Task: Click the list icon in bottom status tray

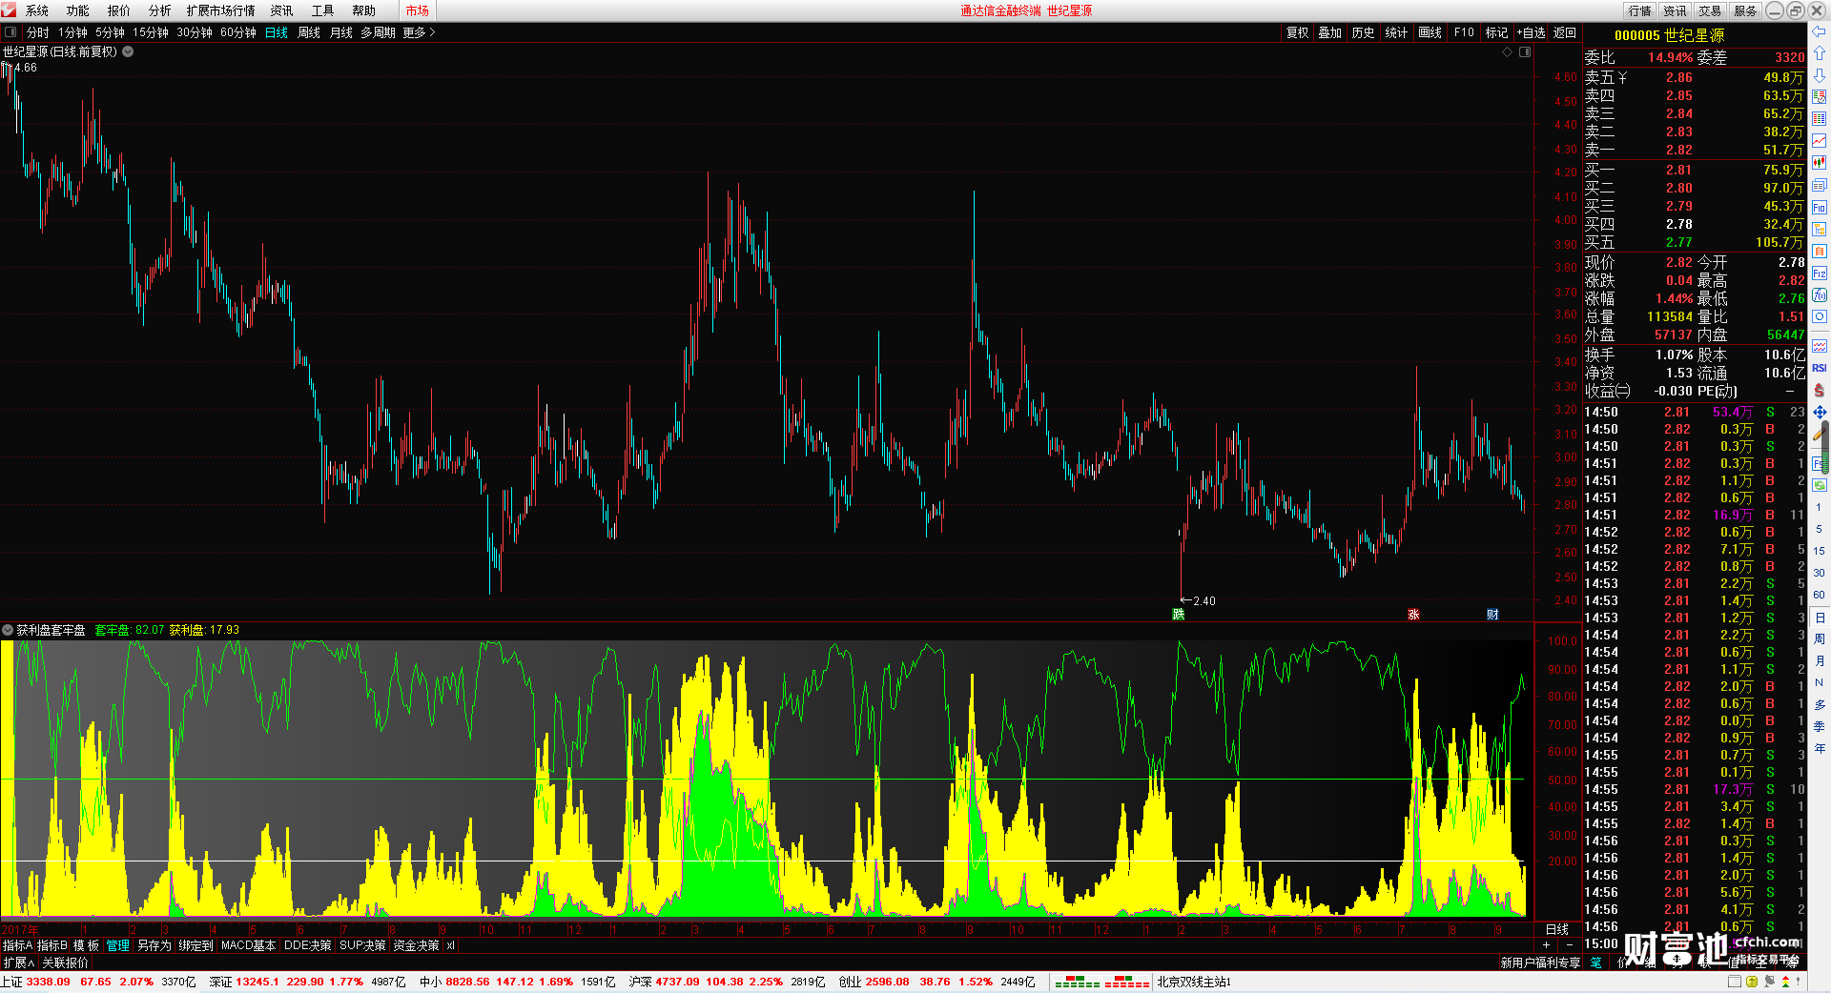Action: [x=1736, y=982]
